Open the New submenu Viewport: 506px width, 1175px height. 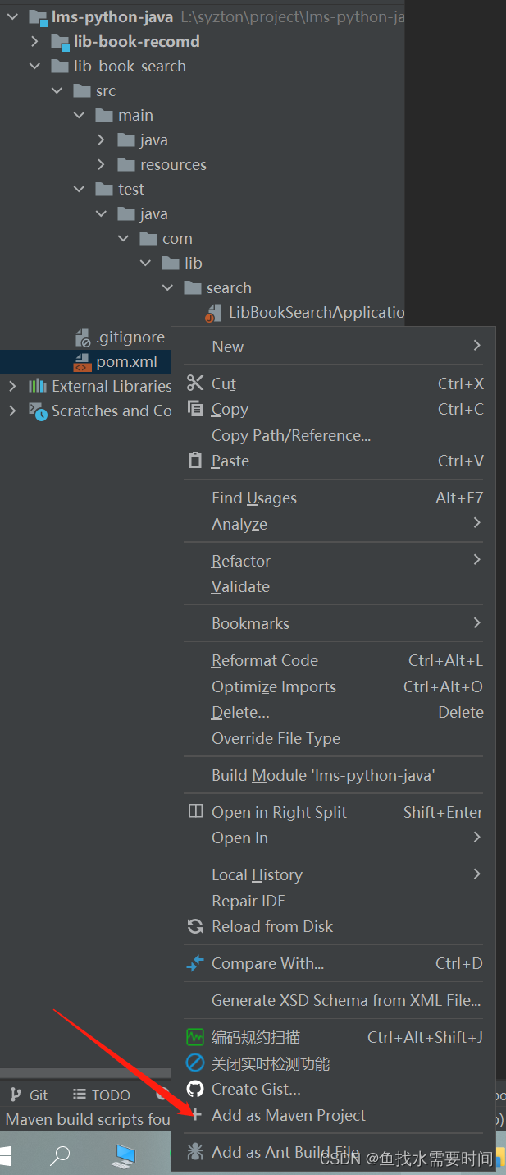click(334, 347)
